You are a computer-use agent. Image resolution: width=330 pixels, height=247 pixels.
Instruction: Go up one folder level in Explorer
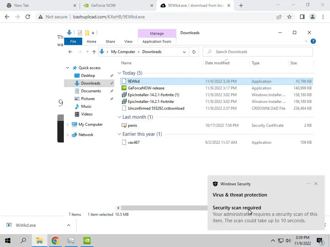pos(94,52)
